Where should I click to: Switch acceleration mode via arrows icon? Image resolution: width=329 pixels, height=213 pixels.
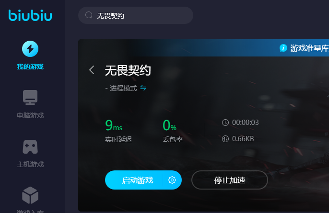143,88
